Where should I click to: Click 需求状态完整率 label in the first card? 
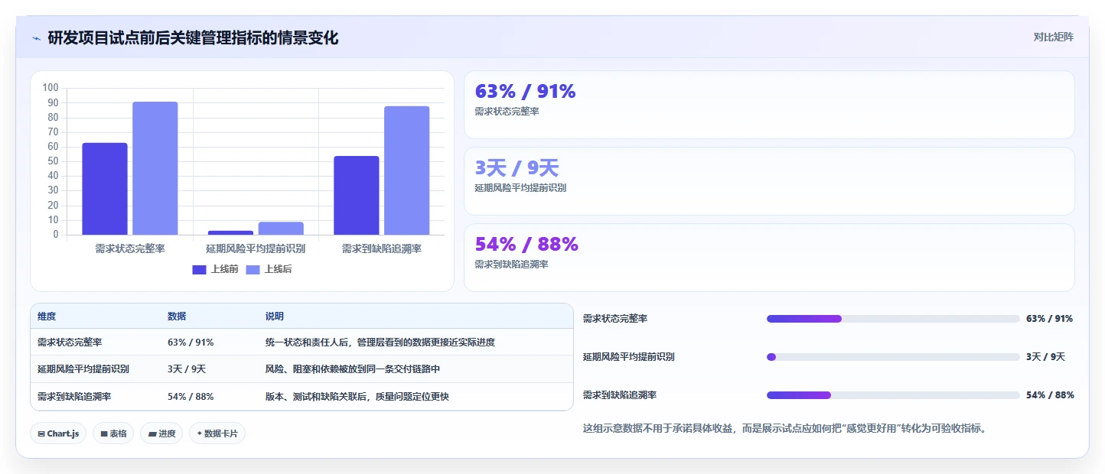[507, 112]
